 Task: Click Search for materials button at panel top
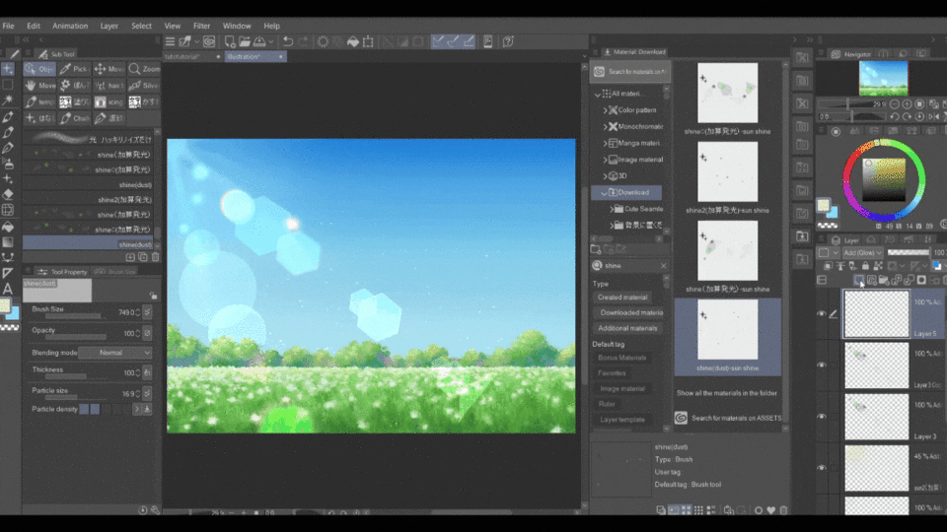coord(630,72)
